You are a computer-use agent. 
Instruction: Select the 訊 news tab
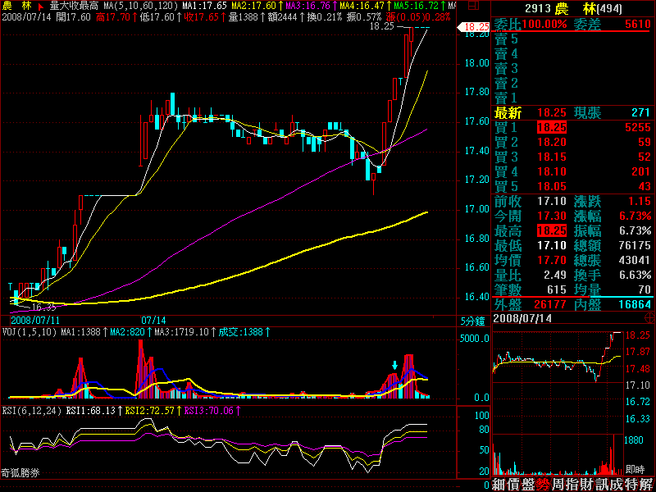603,485
